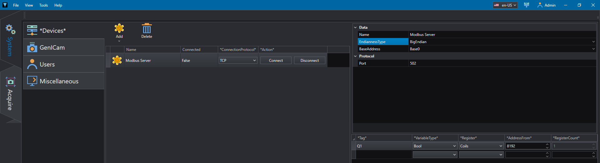Open the Tools menu

(43, 5)
